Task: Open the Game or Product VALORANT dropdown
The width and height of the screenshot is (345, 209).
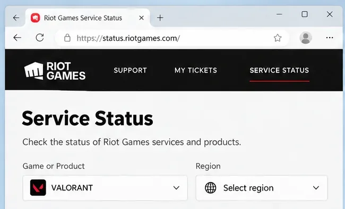Action: point(105,188)
